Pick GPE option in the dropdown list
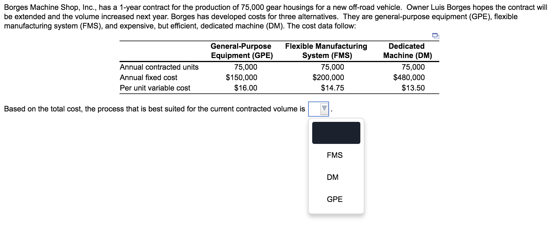553x235 pixels. coord(335,199)
